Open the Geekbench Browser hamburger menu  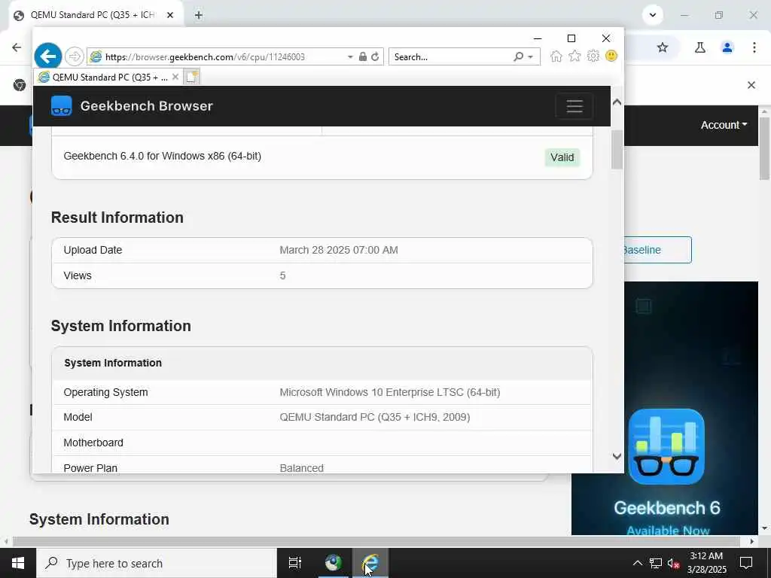(x=574, y=106)
